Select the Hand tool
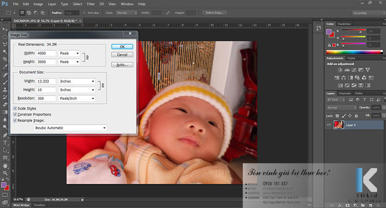The image size is (386, 208). click(5, 166)
